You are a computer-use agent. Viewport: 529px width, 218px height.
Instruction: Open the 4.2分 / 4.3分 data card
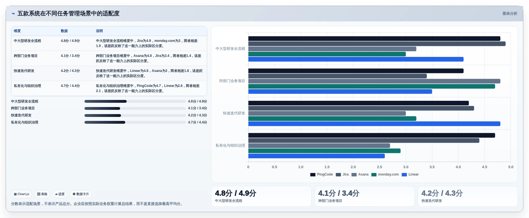coord(468,196)
